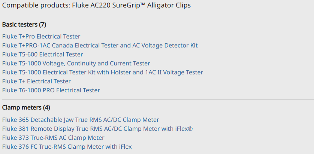Open the Fluke T+Pro Electrical Tester link

41,37
